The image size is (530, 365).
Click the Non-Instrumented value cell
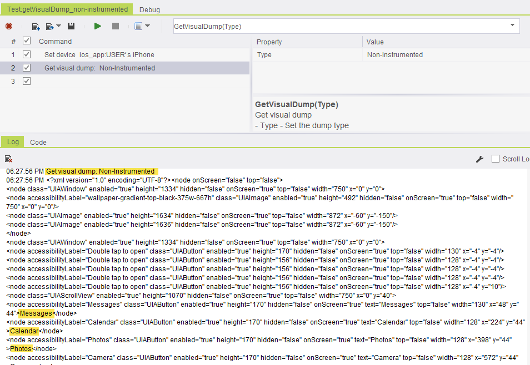(394, 55)
